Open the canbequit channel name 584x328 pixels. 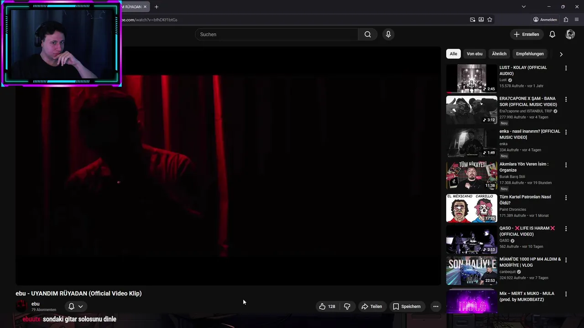coord(508,272)
